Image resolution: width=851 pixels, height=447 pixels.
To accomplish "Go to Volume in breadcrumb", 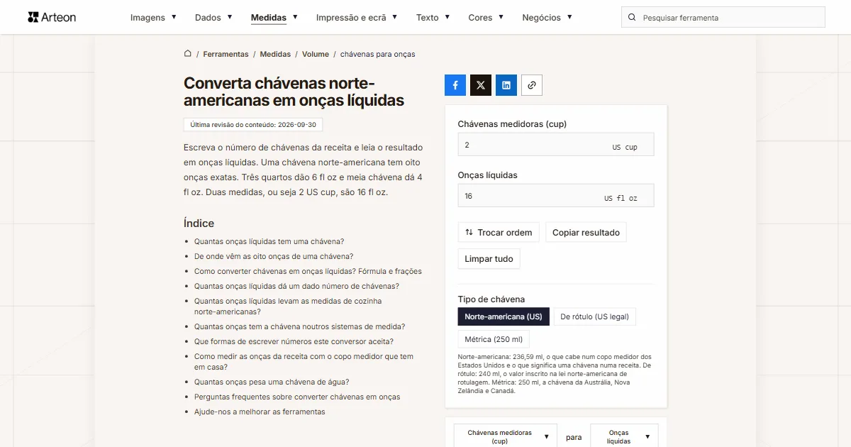I will (316, 54).
